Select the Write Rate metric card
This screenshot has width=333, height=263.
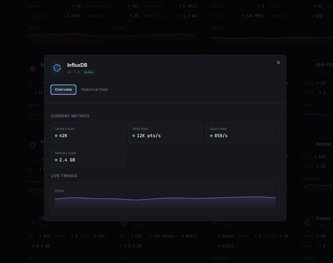click(x=165, y=132)
